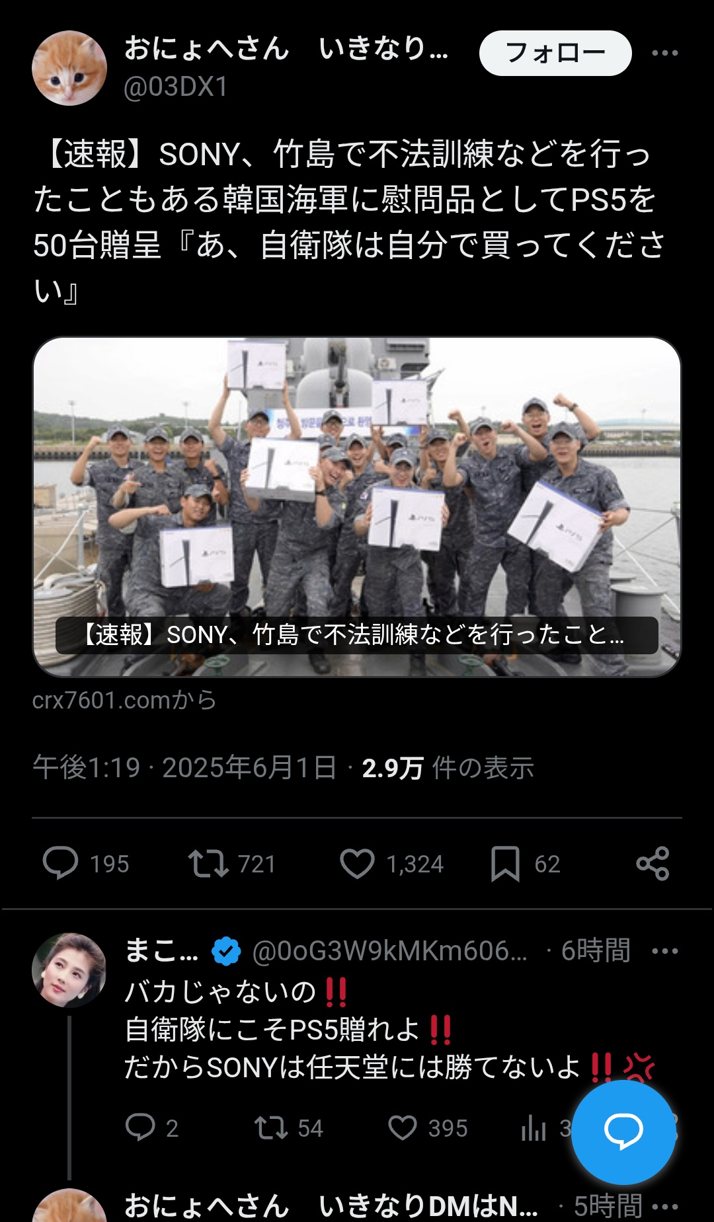The image size is (714, 1222).
Task: Open まこ's woman portrait avatar
Action: click(x=69, y=970)
